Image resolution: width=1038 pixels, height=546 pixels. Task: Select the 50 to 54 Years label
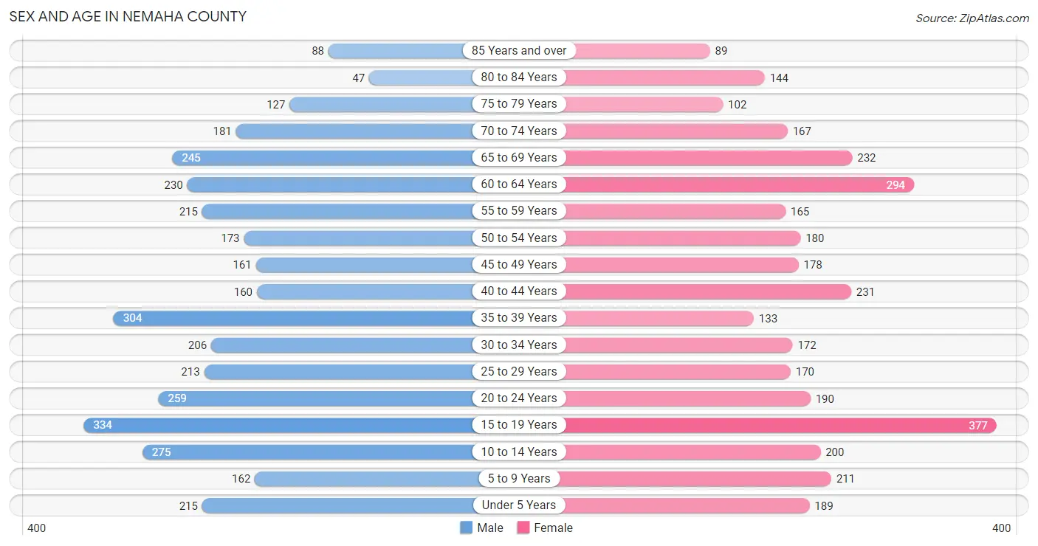519,238
